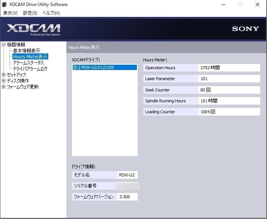Click the ファームウェアバージョン label
This screenshot has height=219, width=267.
[94, 197]
